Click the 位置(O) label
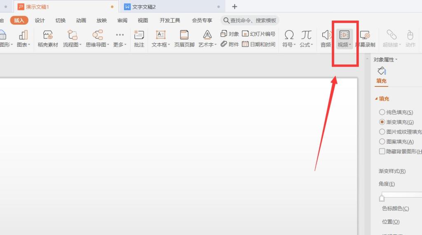 391,221
